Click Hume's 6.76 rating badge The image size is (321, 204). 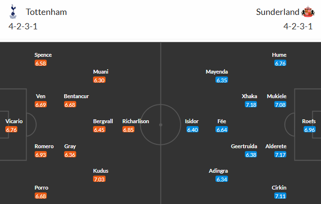click(x=280, y=63)
